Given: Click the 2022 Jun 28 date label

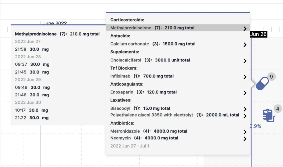Looking at the screenshot, I should pos(28,57).
